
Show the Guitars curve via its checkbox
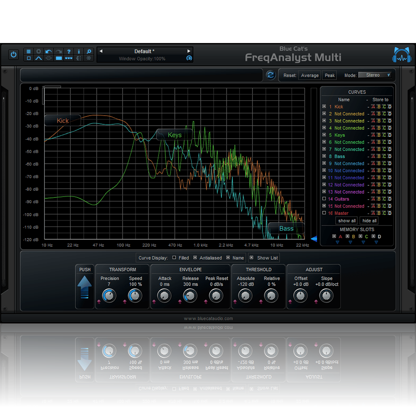pyautogui.click(x=324, y=199)
